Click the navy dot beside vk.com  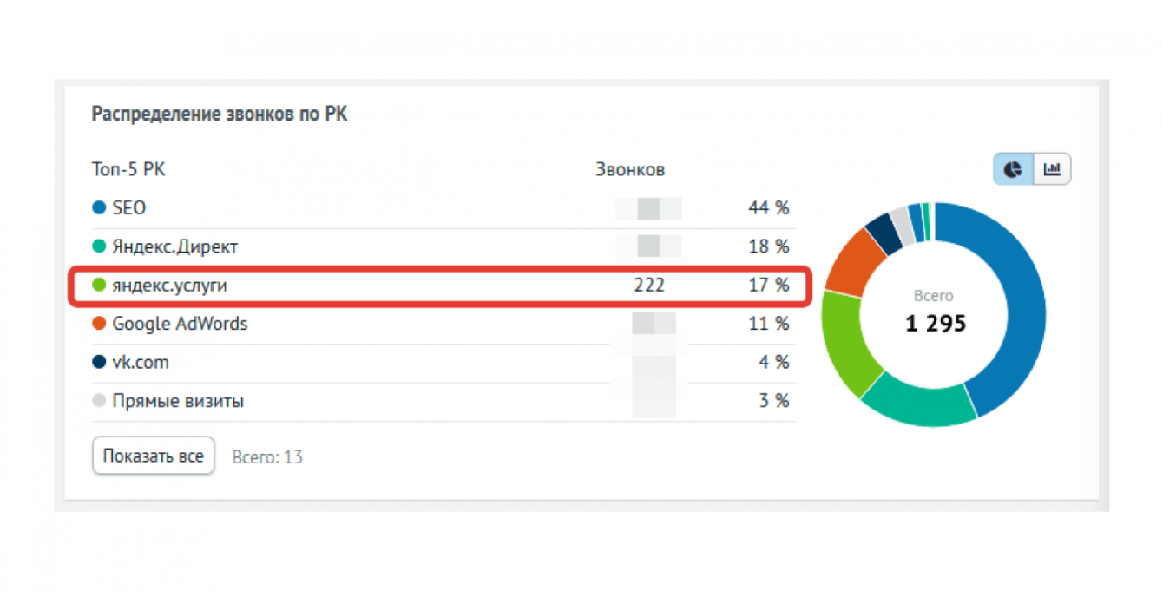click(99, 362)
